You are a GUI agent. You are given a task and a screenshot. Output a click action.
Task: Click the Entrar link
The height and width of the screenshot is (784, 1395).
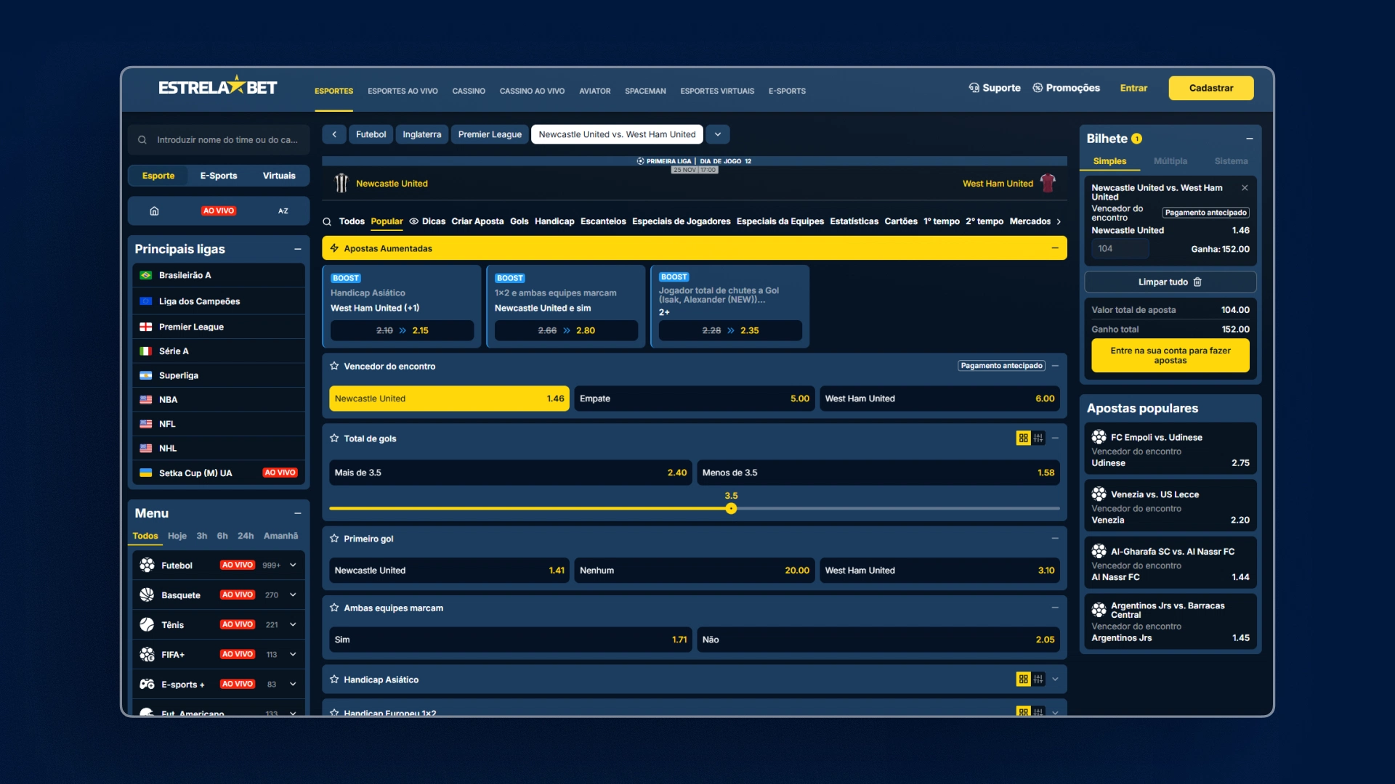(1133, 88)
